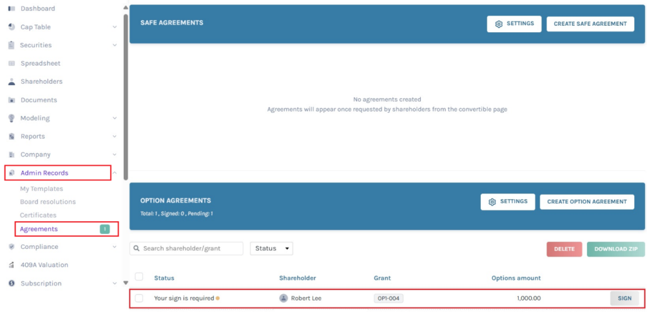The width and height of the screenshot is (647, 312).
Task: Open 409A Valuation page
Action: [x=45, y=265]
